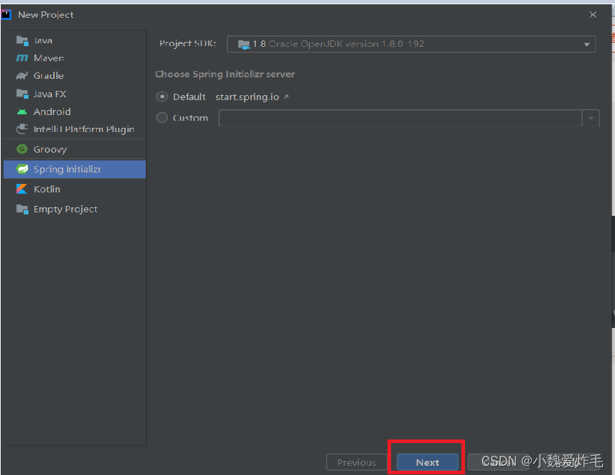615x475 pixels.
Task: Click the IntelliJ Platform Plugin icon
Action: click(x=22, y=129)
